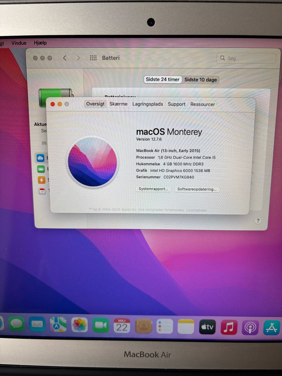
Task: Click the Systemrapport... button
Action: coord(153,189)
